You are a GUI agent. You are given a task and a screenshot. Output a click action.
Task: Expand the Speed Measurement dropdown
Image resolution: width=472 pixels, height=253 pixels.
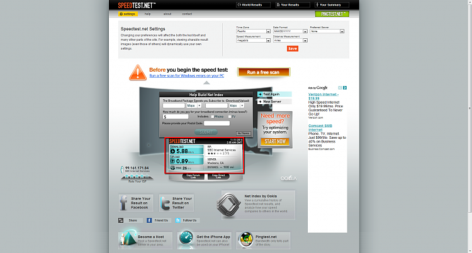coord(253,41)
